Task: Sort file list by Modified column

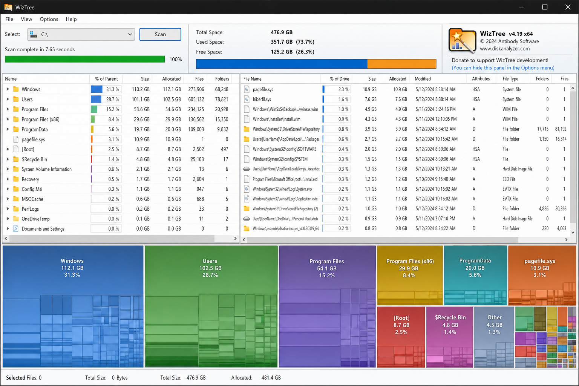Action: click(x=438, y=79)
